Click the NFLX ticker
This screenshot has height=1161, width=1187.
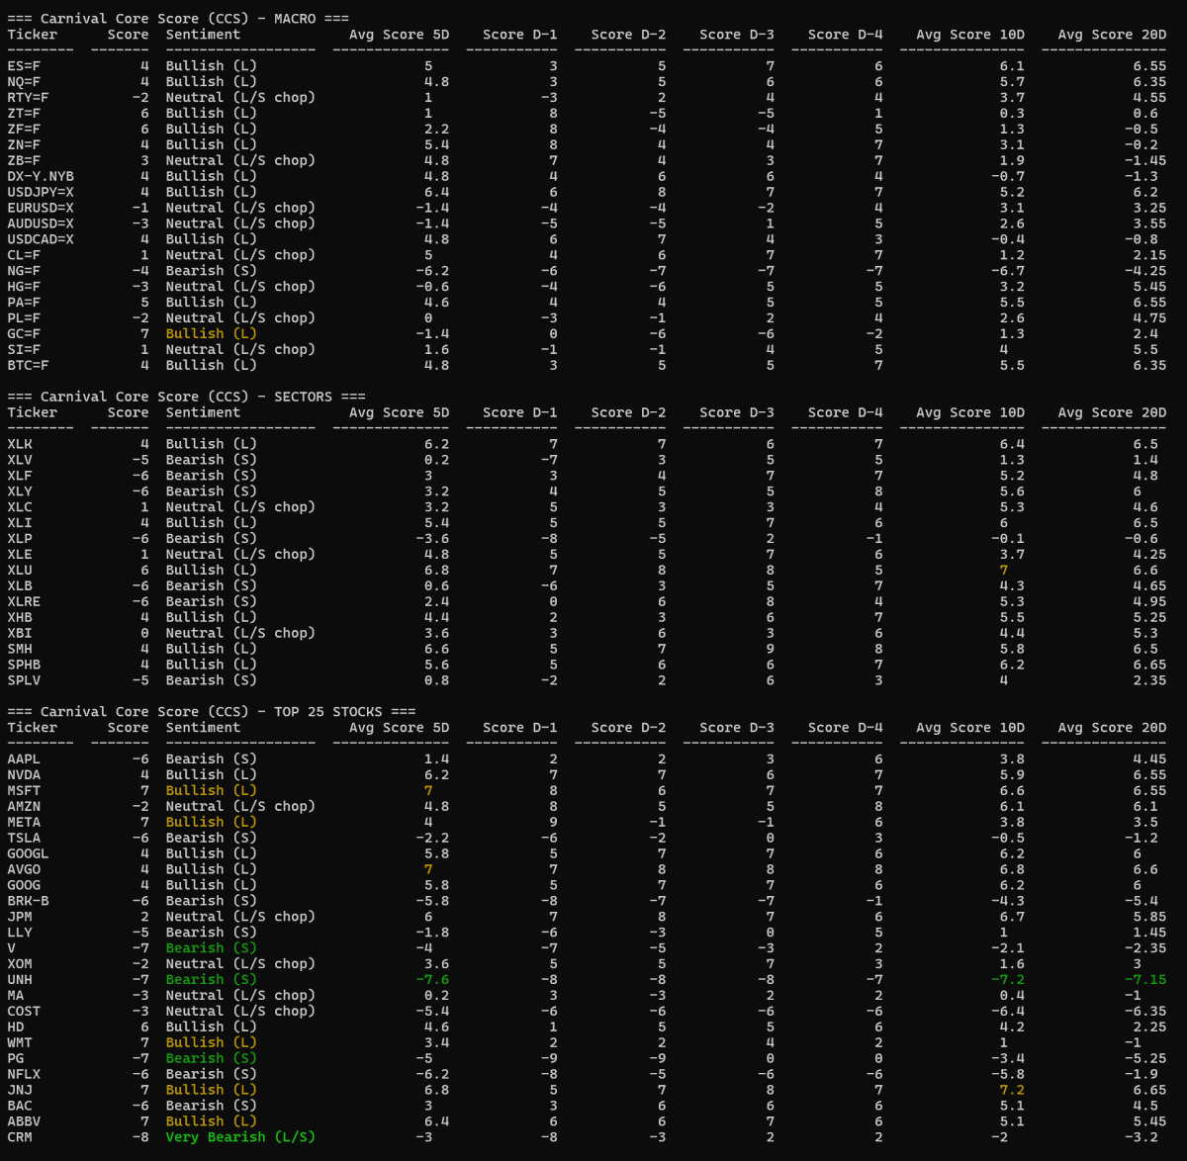click(x=24, y=1075)
